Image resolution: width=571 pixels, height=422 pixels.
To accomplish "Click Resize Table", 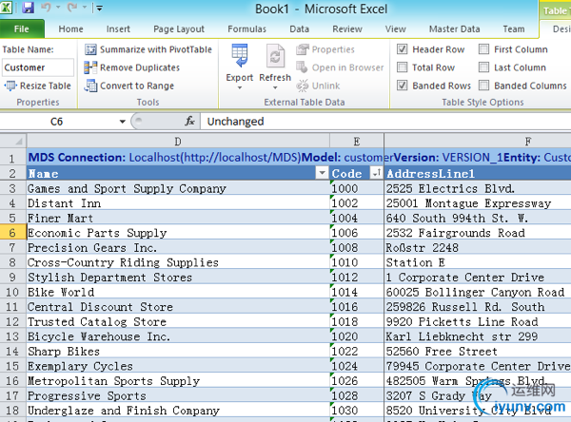I will click(x=38, y=86).
